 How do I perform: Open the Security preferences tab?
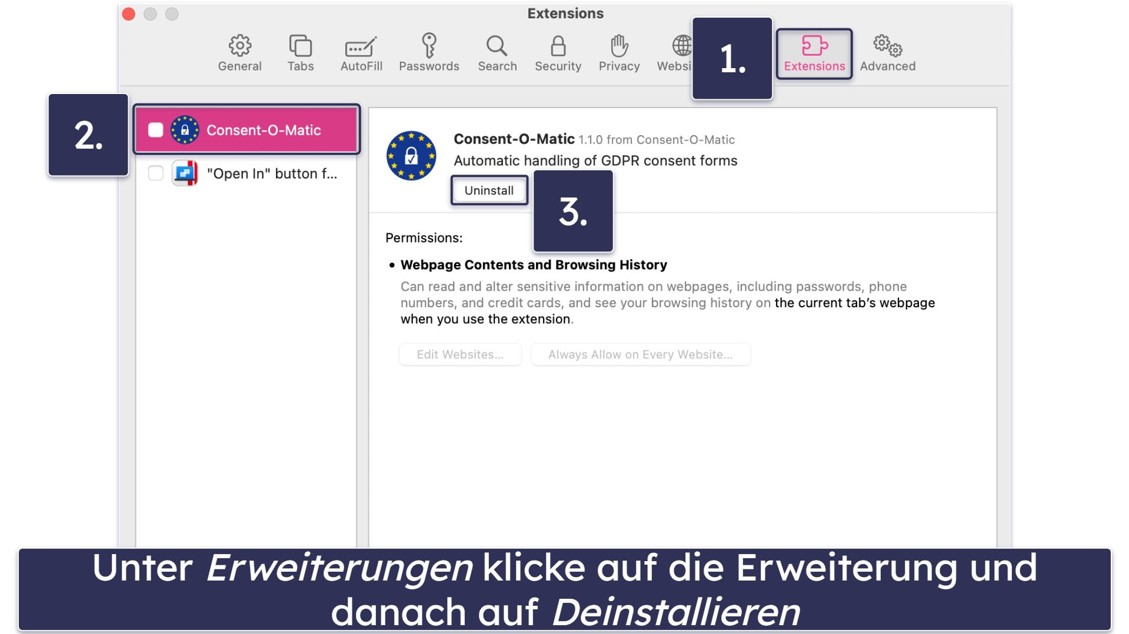[x=558, y=53]
